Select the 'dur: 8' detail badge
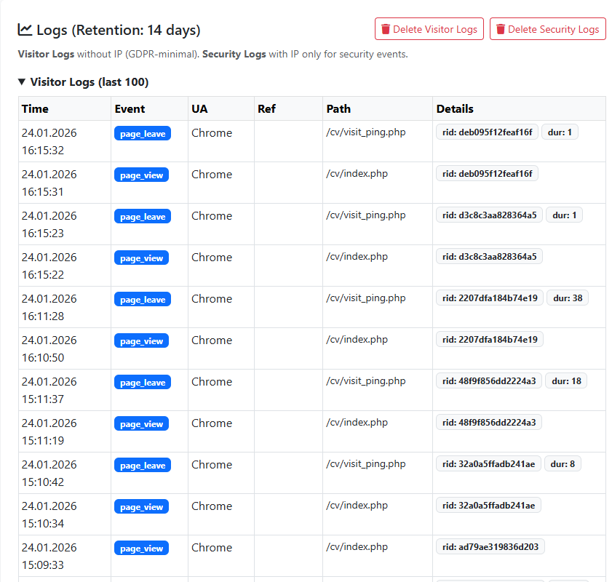The height and width of the screenshot is (582, 612). click(563, 464)
